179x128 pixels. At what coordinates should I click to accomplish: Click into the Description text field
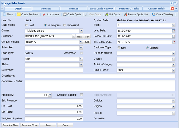(x=100, y=76)
